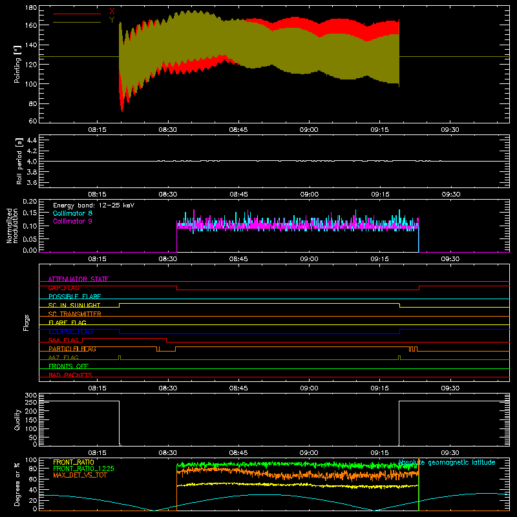This screenshot has height=517, width=517.
Task: Click the 09:00 time label under Pointing panel
Action: coord(309,130)
